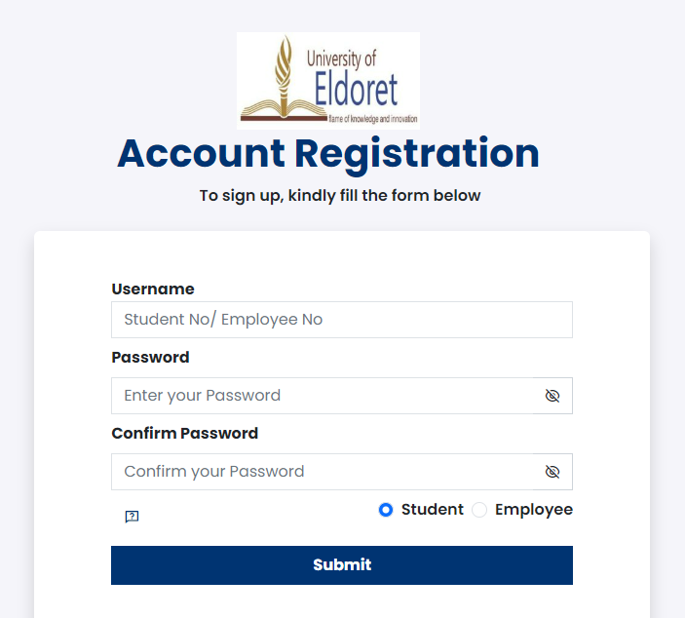Click the Password field label

pos(150,357)
